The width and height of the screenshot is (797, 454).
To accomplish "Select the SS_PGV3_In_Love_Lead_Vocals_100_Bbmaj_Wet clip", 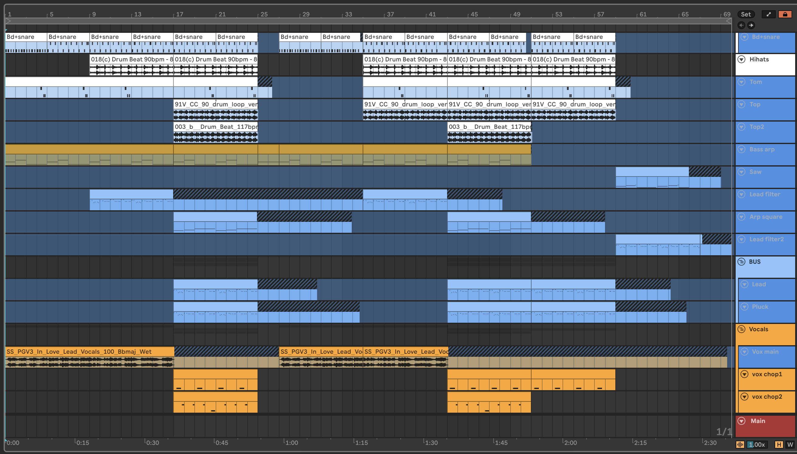I will (x=90, y=351).
